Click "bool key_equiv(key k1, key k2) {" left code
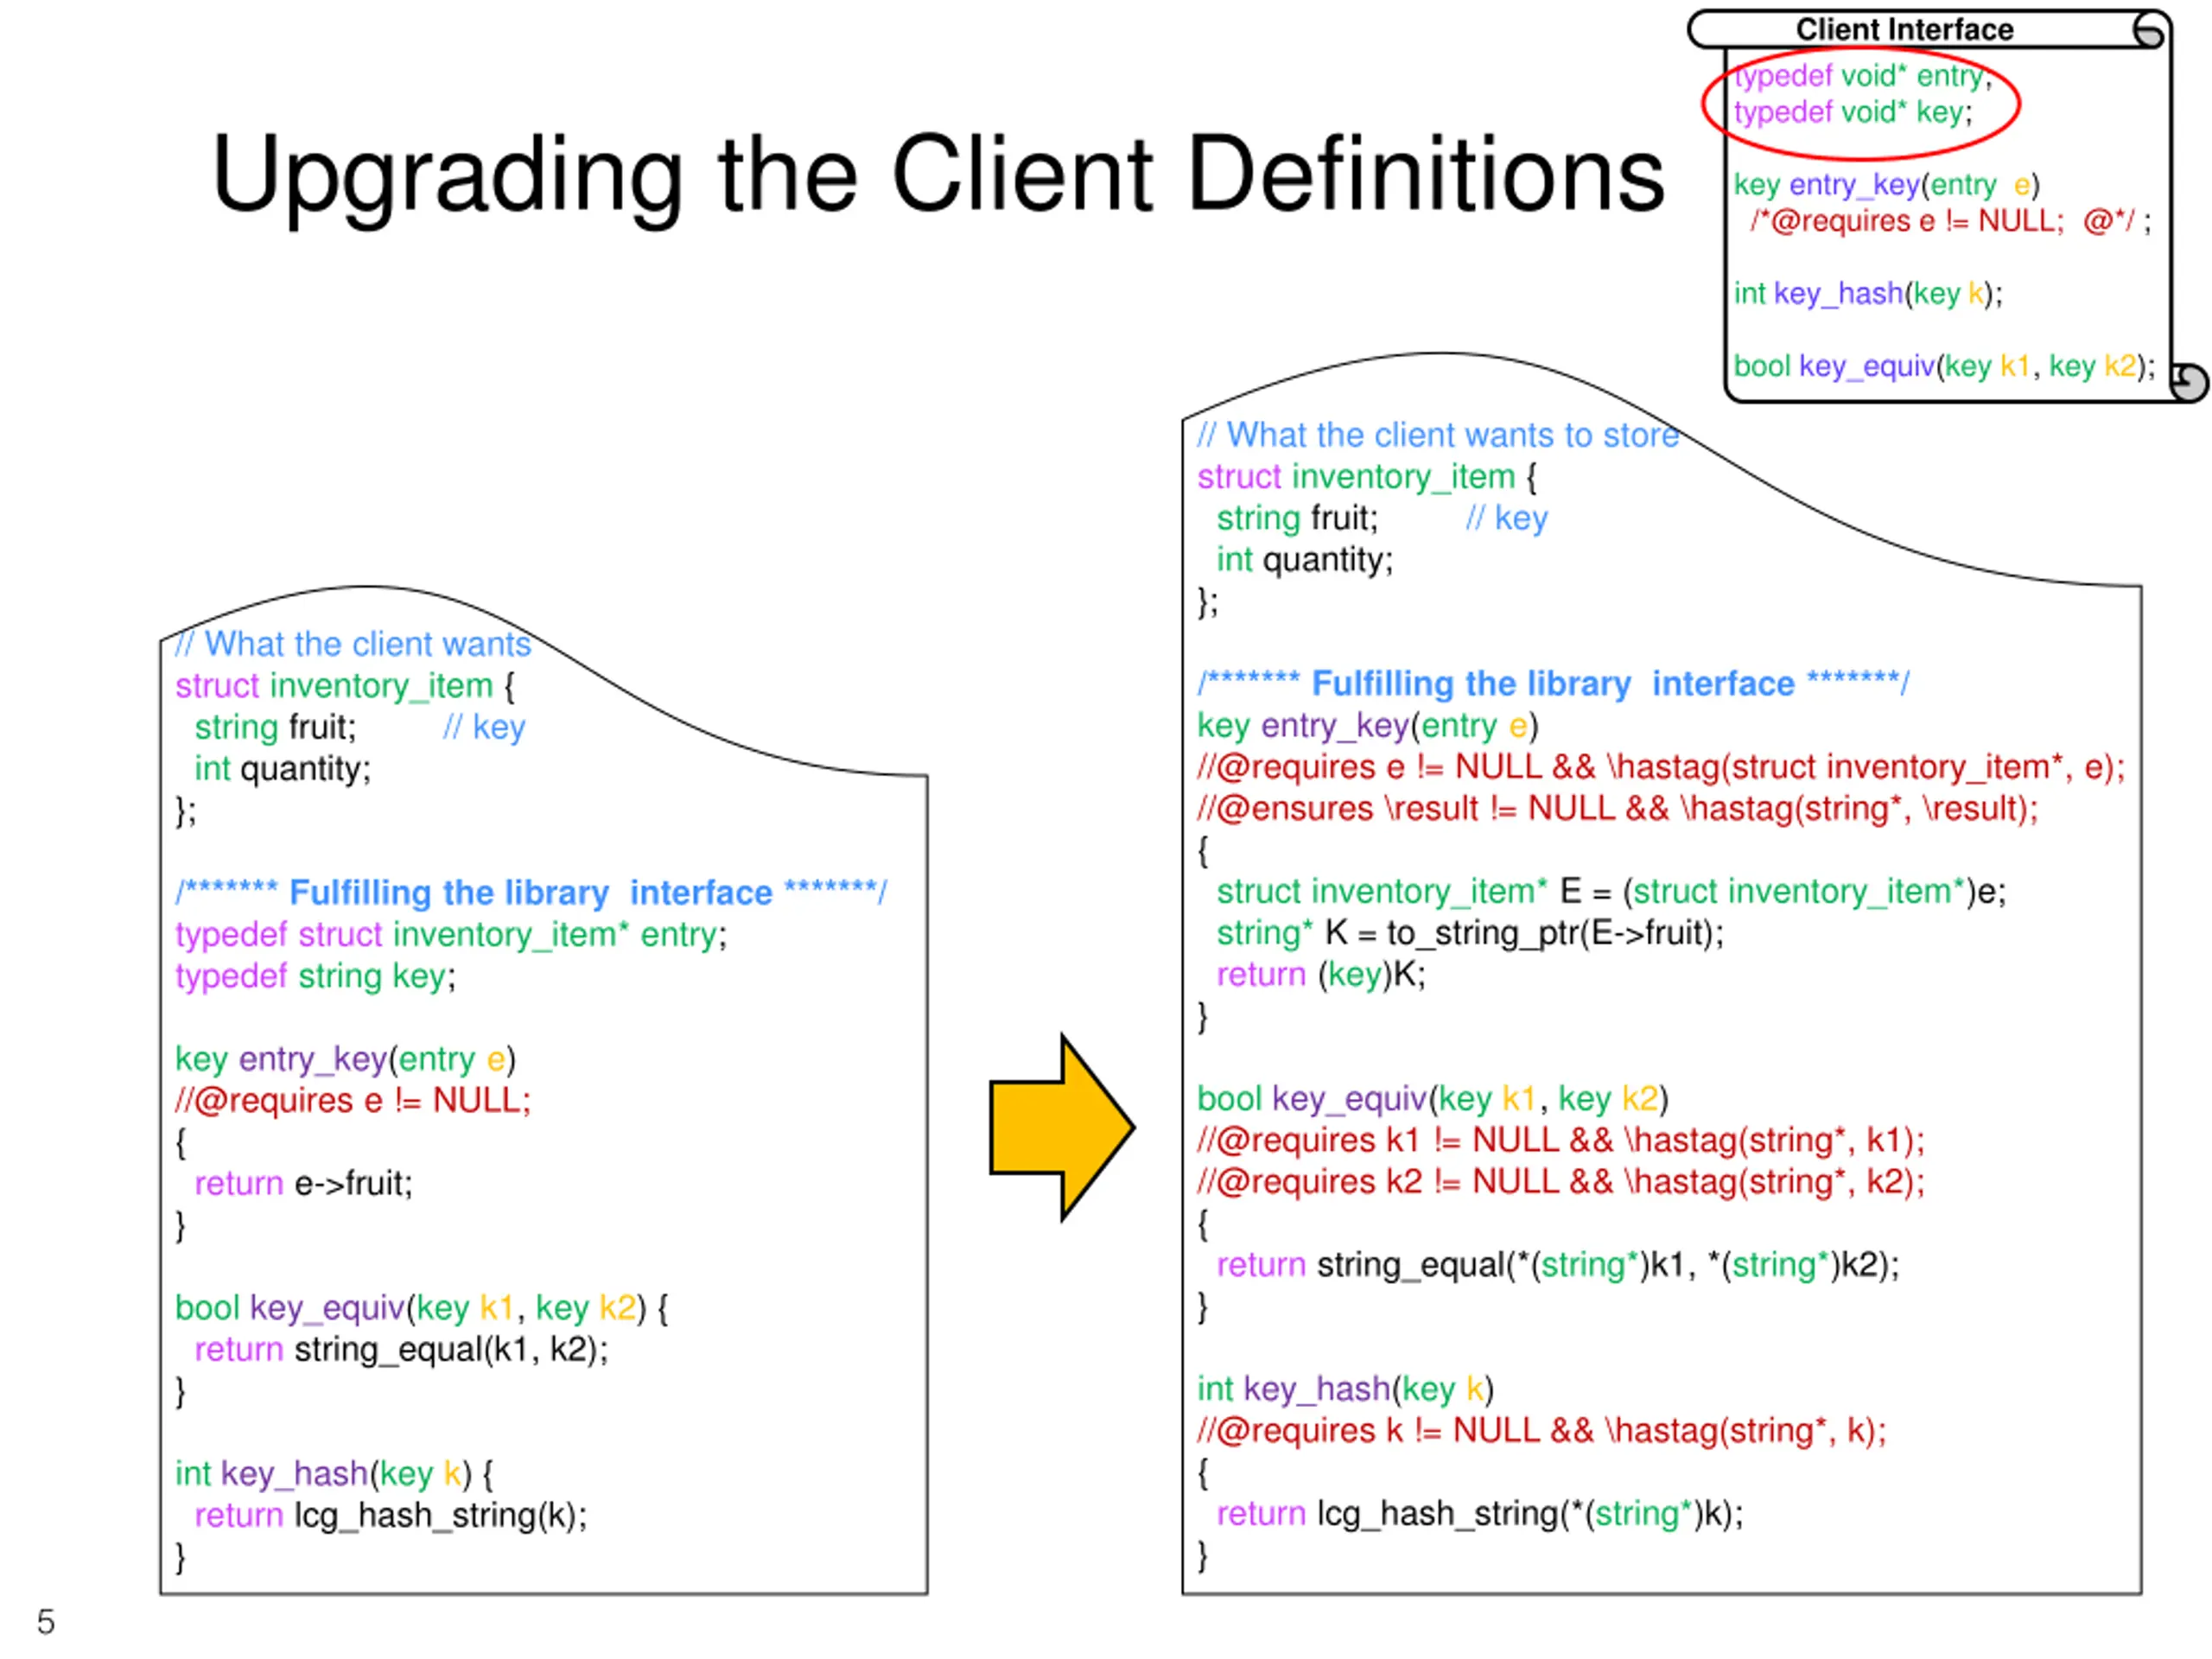Viewport: 2212px width, 1659px height. pyautogui.click(x=421, y=1308)
